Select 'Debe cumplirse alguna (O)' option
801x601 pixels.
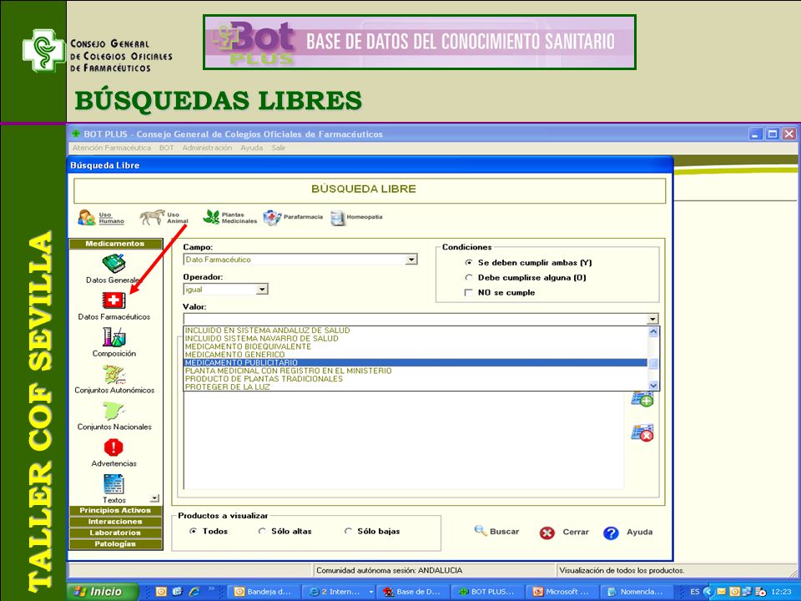468,277
